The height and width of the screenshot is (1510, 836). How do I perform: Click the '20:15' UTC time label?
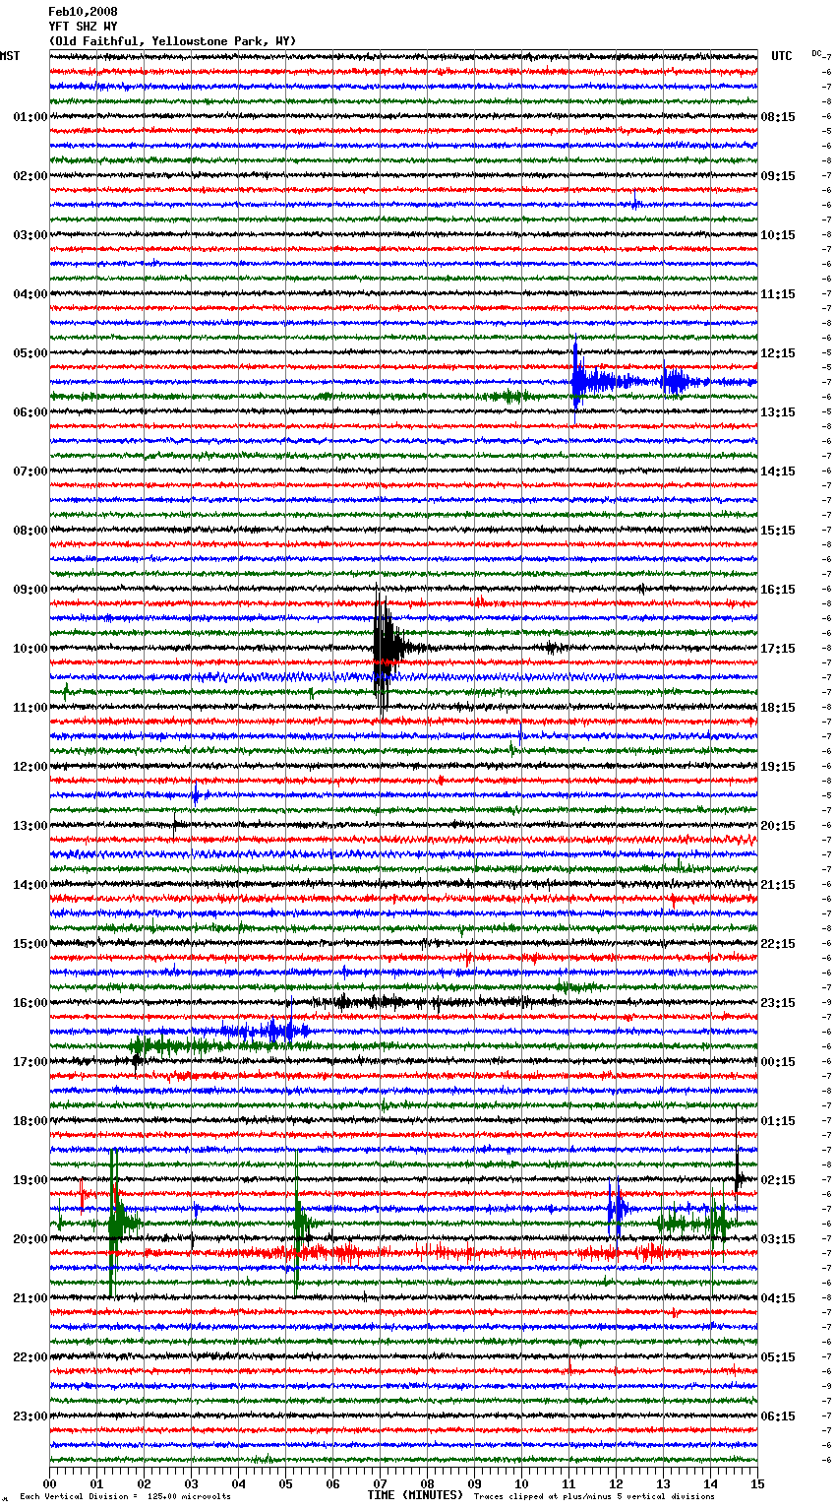(x=778, y=826)
